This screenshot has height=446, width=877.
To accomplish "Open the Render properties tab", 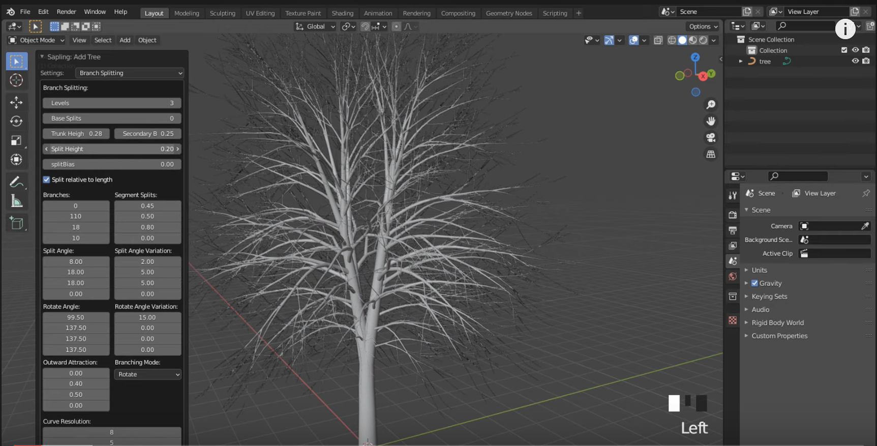I will click(733, 215).
